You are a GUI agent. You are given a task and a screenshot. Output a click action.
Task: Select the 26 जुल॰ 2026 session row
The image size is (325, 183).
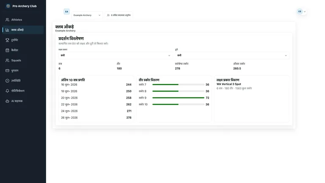coord(96,118)
